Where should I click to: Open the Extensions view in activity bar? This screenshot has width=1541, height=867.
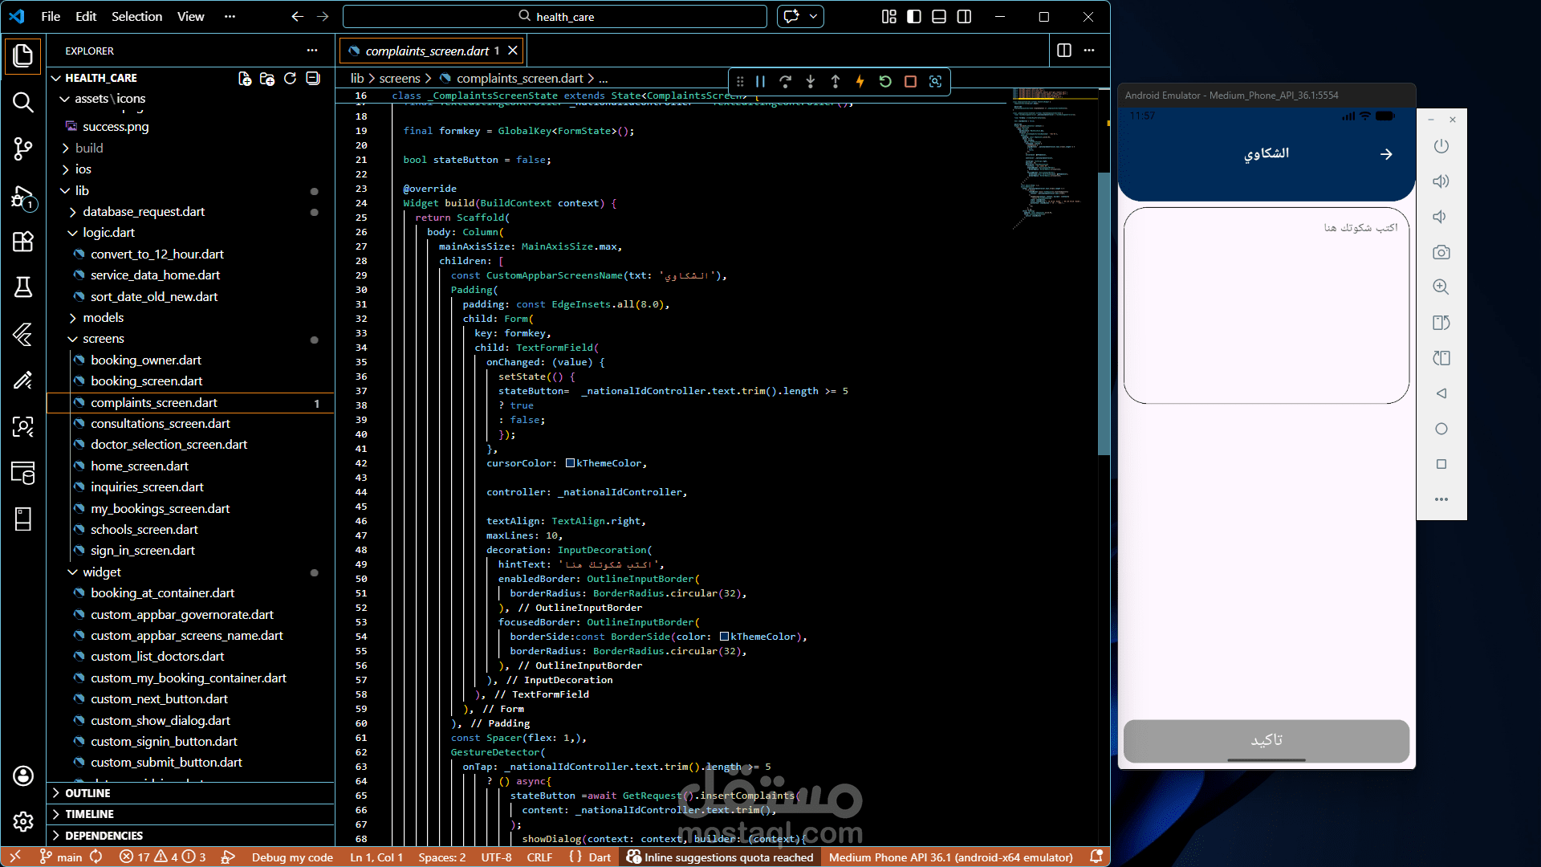(22, 242)
